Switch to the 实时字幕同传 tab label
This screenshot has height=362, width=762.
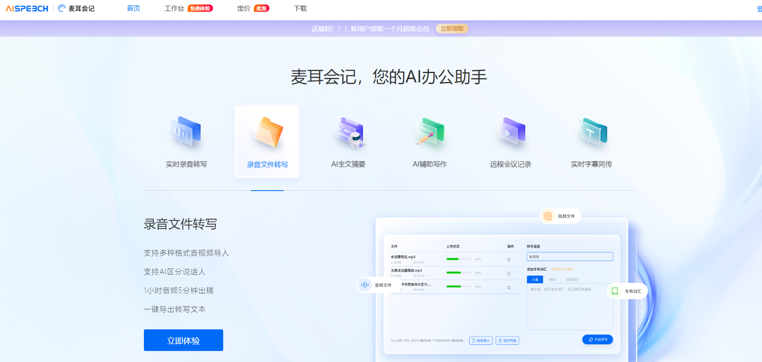(x=592, y=164)
